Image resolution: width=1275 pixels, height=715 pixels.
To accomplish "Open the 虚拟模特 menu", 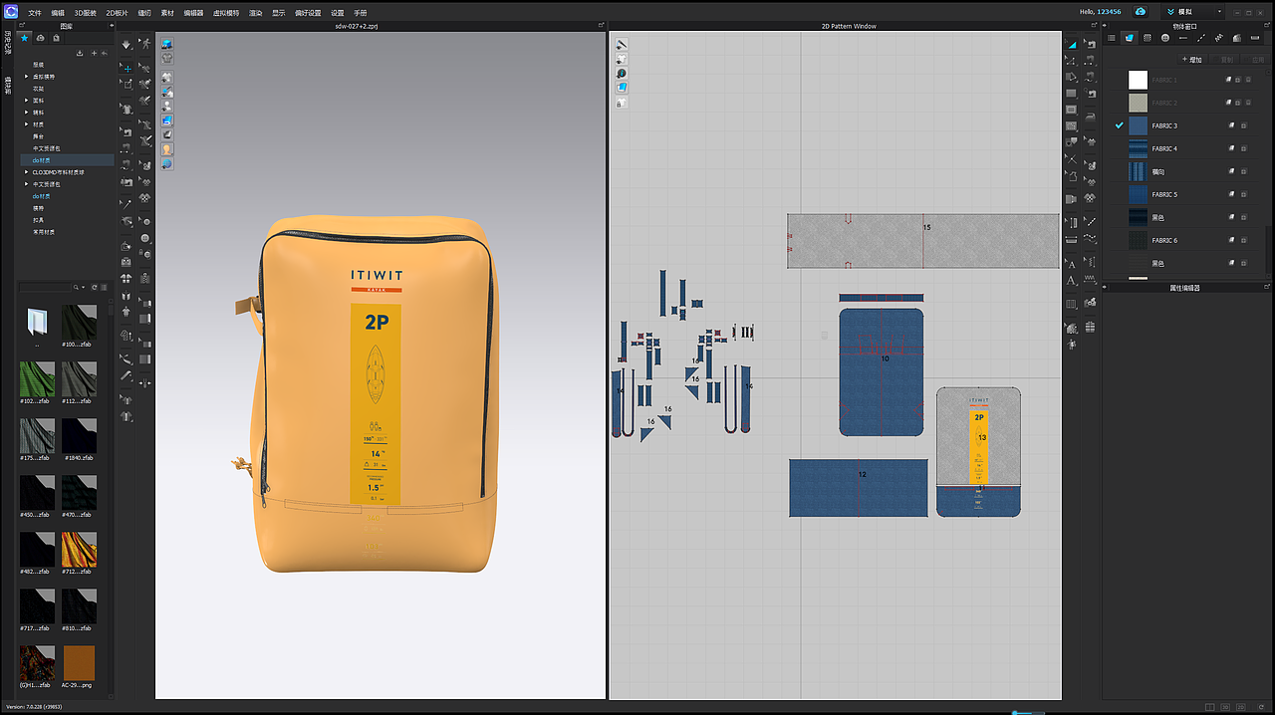I will (x=226, y=12).
